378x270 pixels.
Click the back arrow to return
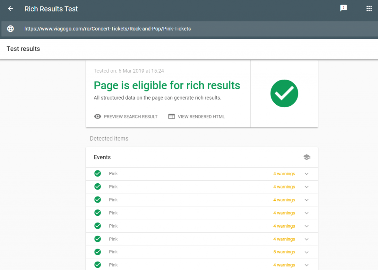click(x=10, y=9)
